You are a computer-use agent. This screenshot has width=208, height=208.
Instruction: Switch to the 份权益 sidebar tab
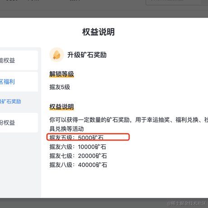(19, 123)
